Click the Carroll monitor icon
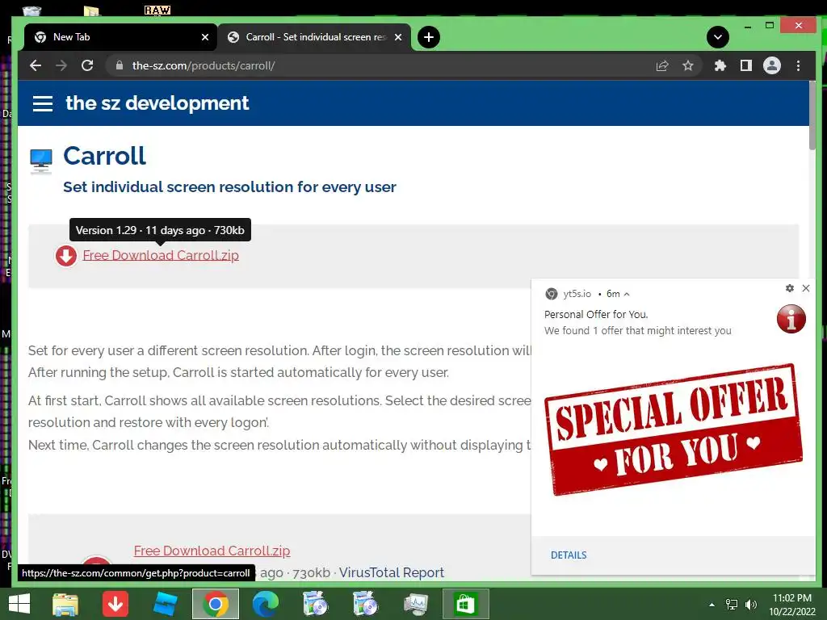This screenshot has width=827, height=620. [41, 161]
